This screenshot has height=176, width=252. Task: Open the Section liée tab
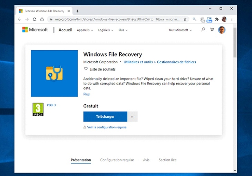[x=168, y=160]
